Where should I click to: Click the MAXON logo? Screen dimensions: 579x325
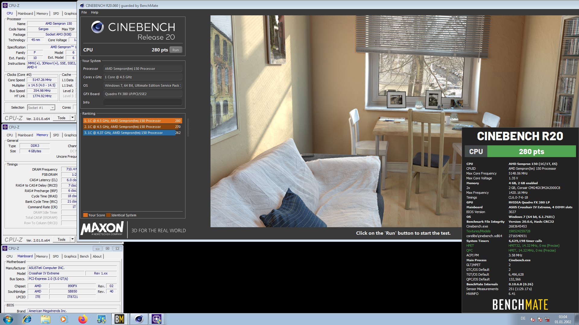coord(102,229)
